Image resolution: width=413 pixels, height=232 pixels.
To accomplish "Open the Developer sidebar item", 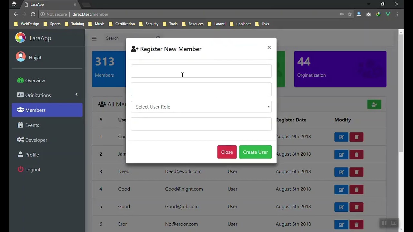I will (47, 140).
